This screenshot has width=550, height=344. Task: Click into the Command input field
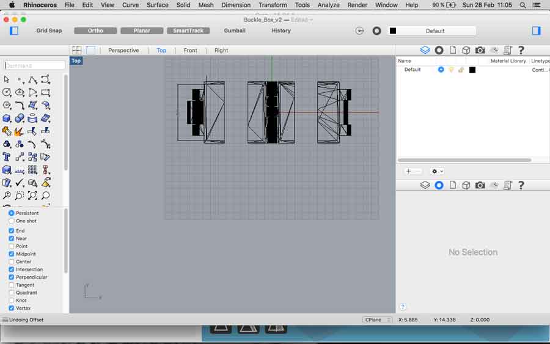(35, 65)
